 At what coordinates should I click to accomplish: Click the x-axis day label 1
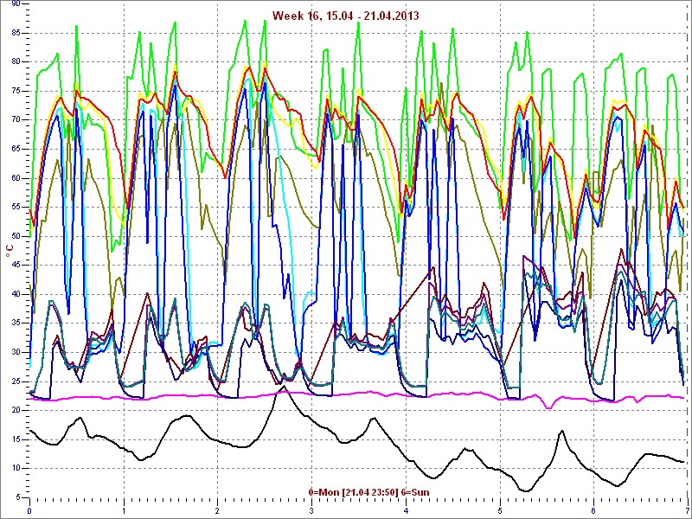[124, 511]
